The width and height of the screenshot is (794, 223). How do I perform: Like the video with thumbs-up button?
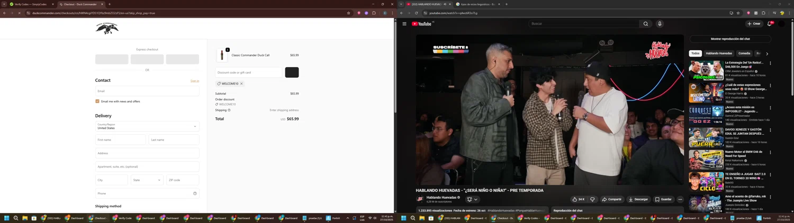(x=578, y=199)
